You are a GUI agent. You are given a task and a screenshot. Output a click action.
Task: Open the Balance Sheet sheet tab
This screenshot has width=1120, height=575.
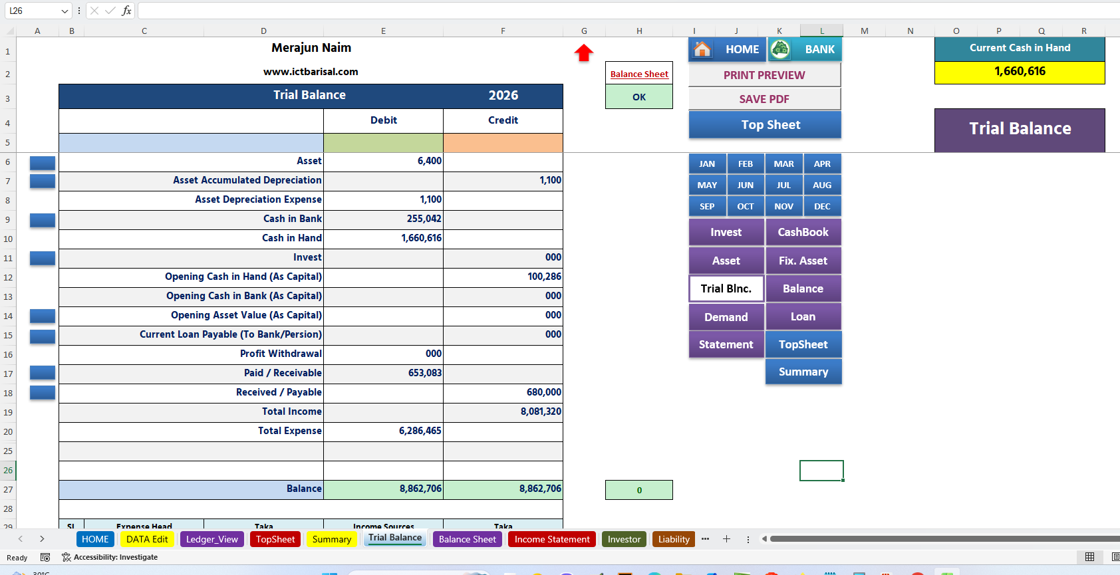[x=468, y=539]
